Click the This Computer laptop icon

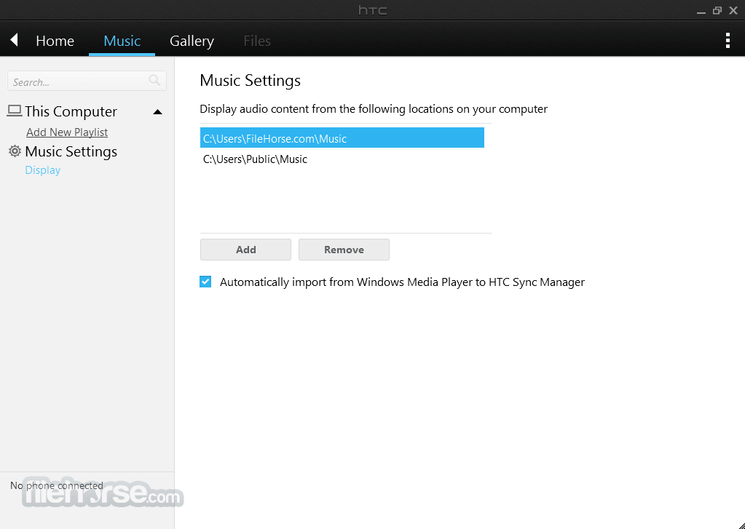15,111
